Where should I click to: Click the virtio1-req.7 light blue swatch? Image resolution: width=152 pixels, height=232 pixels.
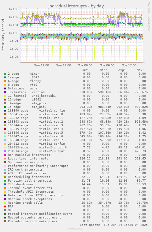5,140
